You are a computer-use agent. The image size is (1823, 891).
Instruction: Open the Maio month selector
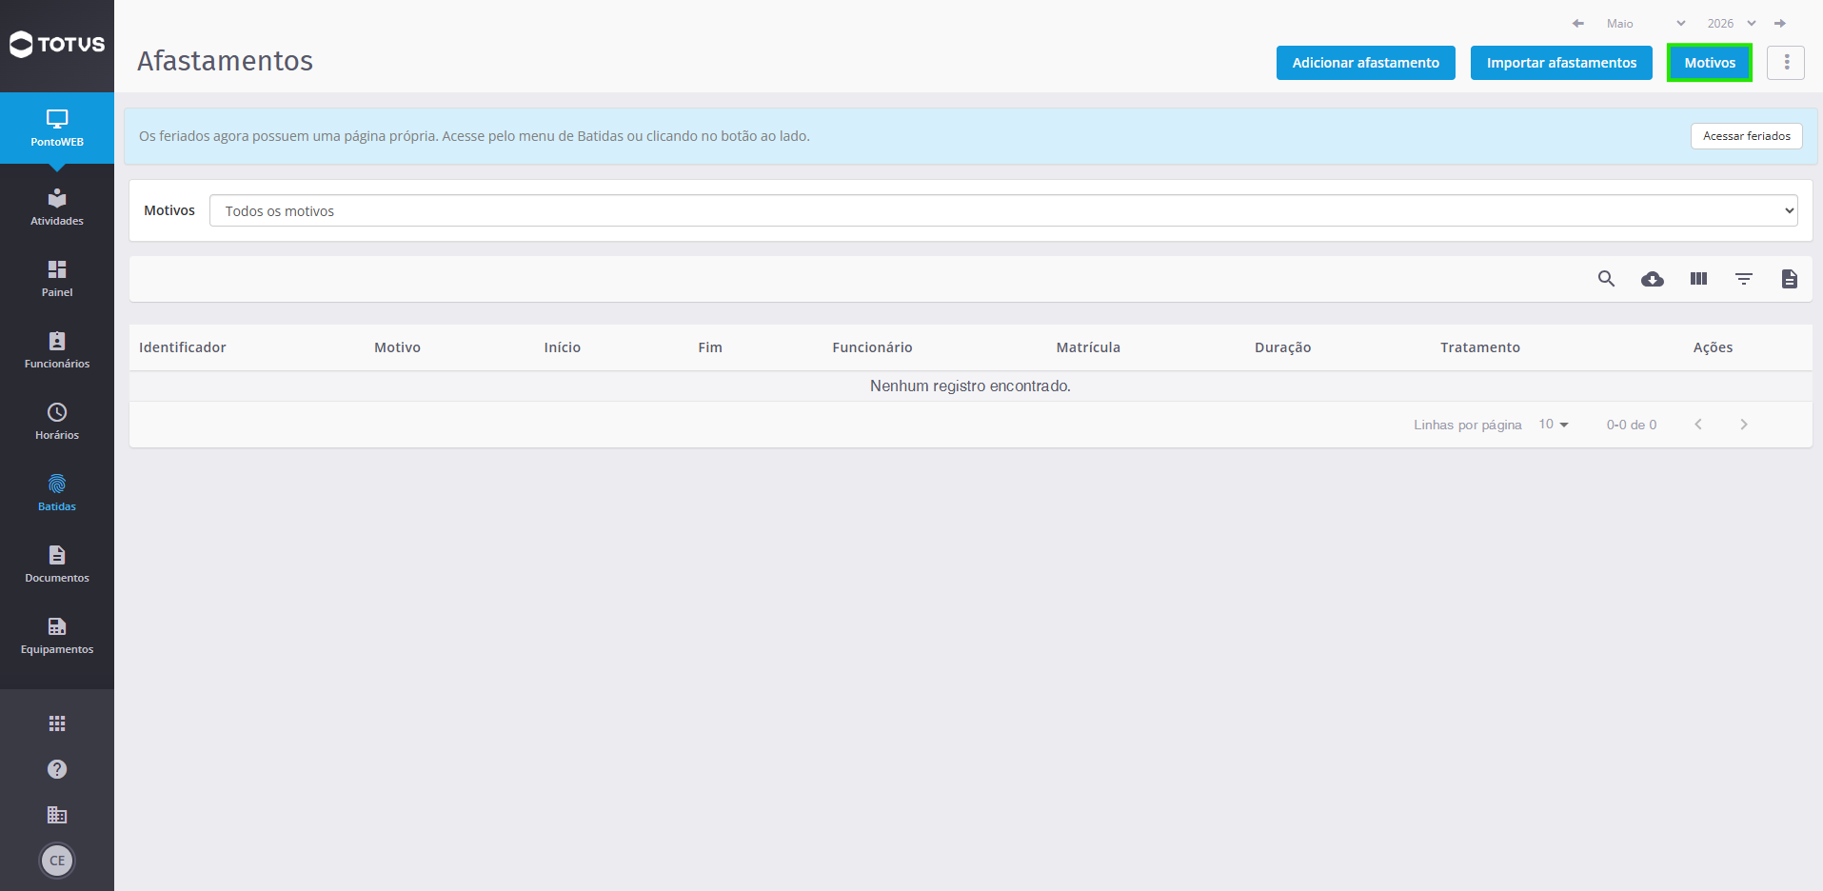[1646, 24]
